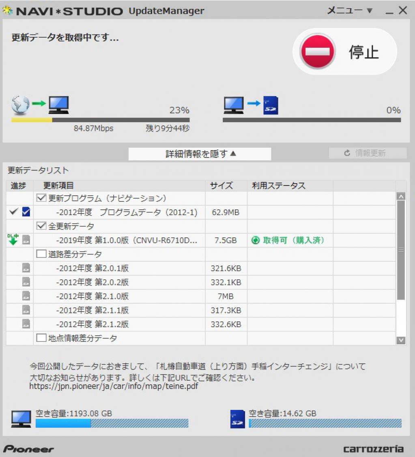This screenshot has height=457, width=415.
Task: Click the 84.87Mbps speed readout
Action: click(x=93, y=128)
